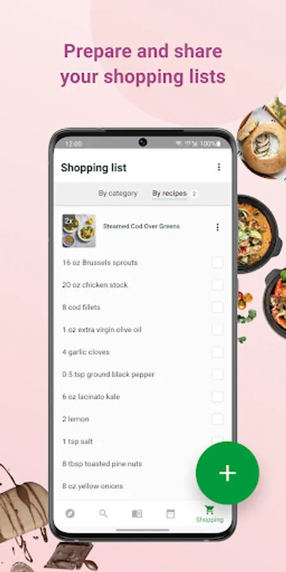
Task: Switch to the By category tab
Action: 118,193
